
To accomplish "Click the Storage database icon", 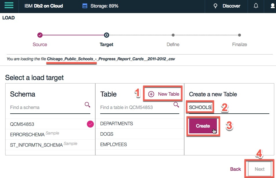I will tap(85, 6).
